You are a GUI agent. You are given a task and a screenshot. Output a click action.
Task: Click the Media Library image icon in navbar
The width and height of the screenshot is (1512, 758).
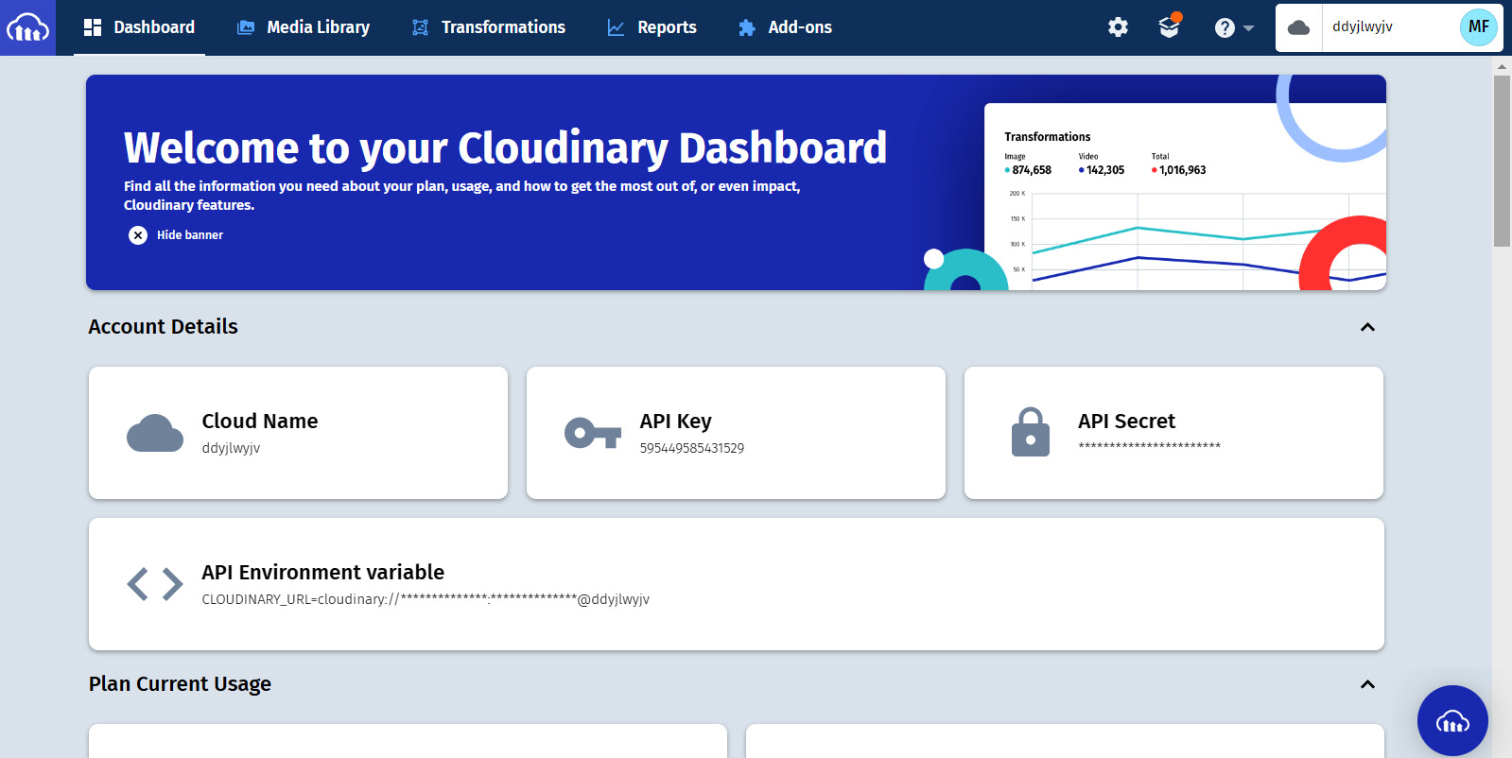click(246, 27)
